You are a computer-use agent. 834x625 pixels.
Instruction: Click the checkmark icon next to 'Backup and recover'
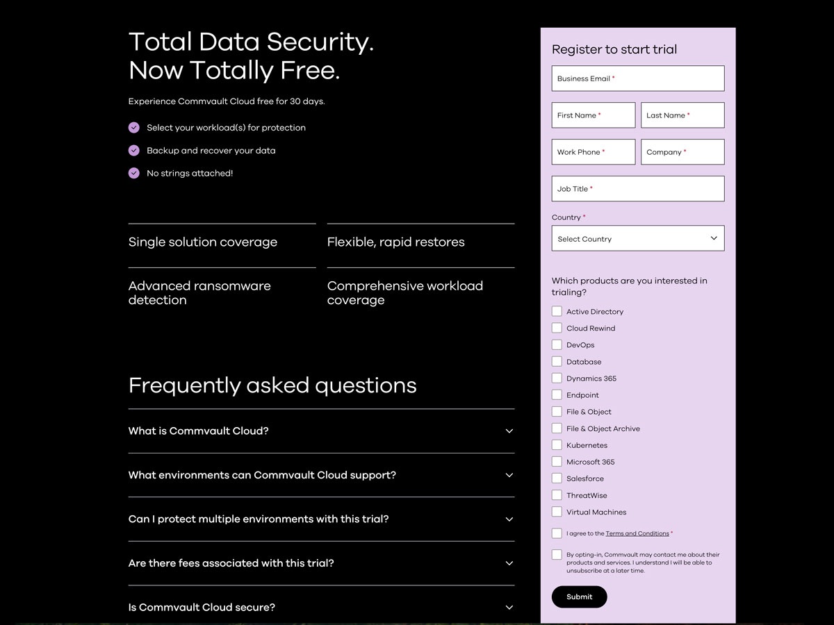[134, 151]
